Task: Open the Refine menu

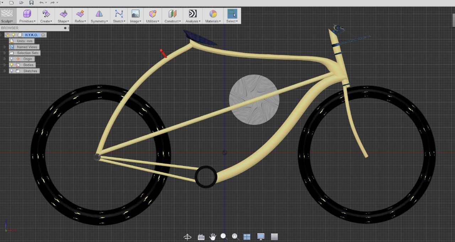Action: click(x=80, y=21)
